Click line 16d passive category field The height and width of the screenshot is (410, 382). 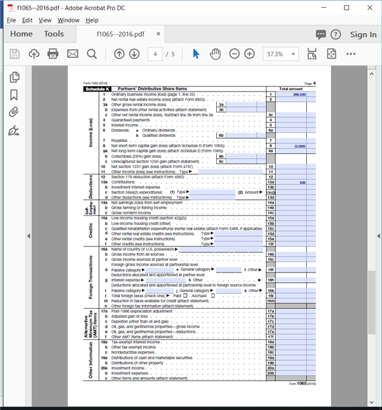point(160,270)
